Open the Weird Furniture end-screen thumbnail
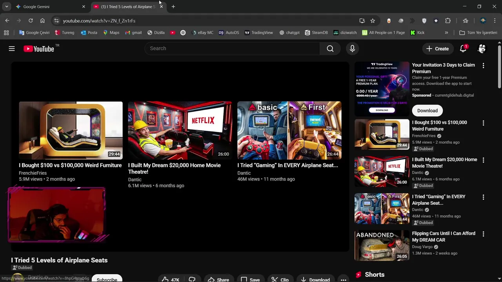This screenshot has width=502, height=282. (71, 130)
